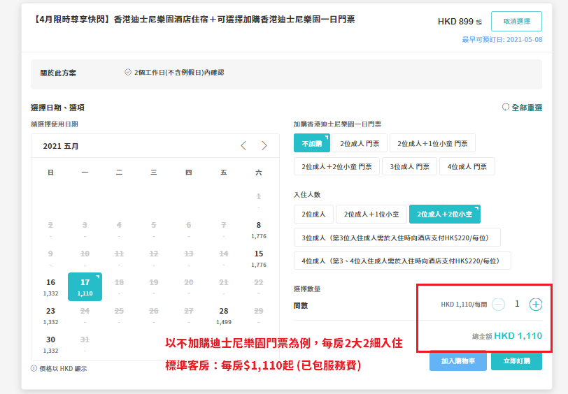The image size is (568, 394).
Task: Go to next month in calendar
Action: point(264,146)
